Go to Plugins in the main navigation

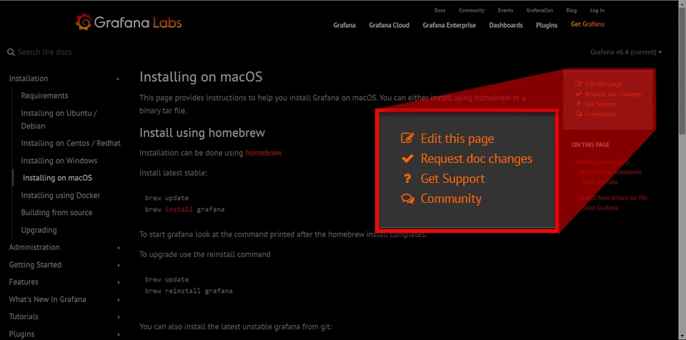(547, 25)
